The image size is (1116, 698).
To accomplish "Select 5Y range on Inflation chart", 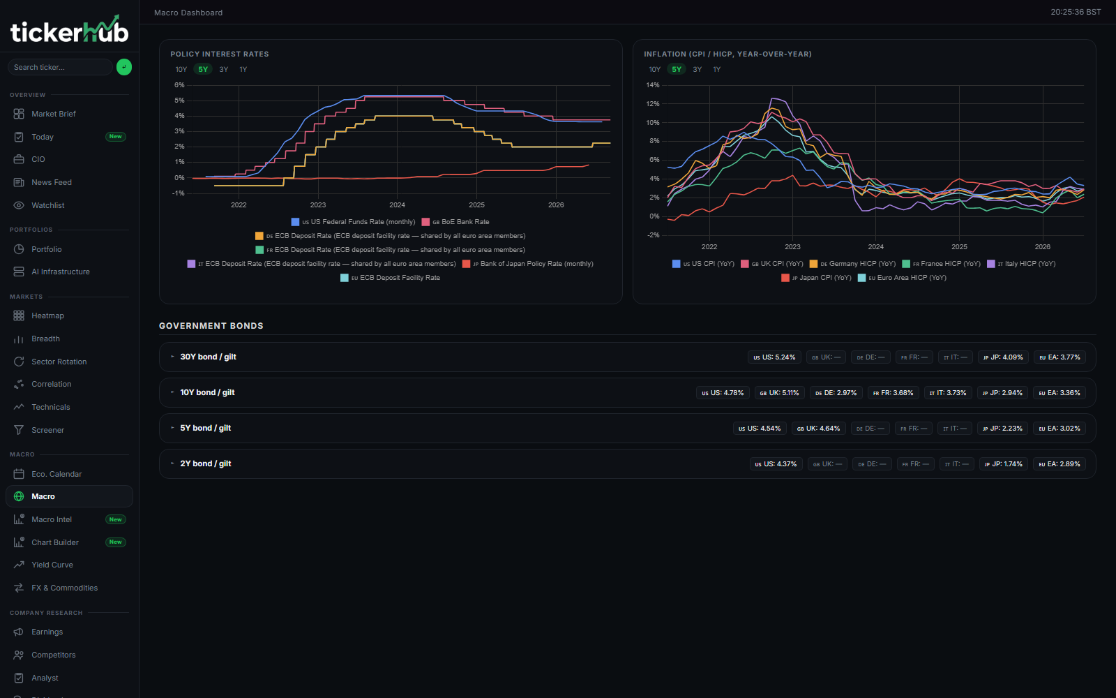I will pyautogui.click(x=677, y=69).
